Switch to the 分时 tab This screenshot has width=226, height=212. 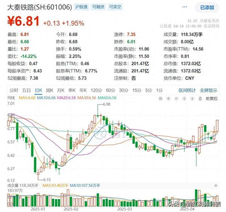pyautogui.click(x=14, y=90)
